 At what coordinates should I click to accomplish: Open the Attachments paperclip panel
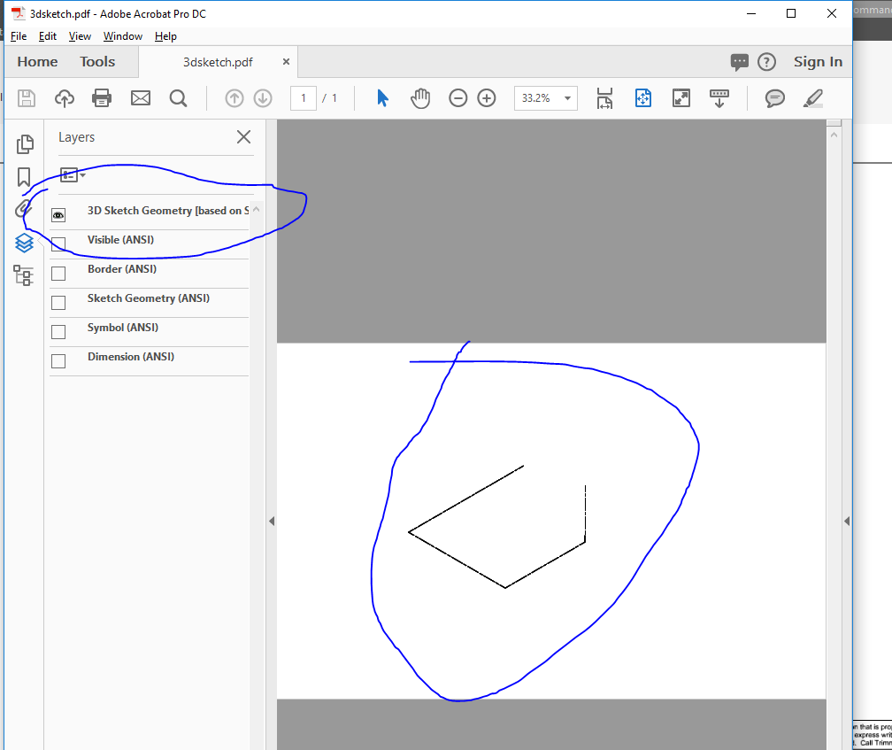click(x=23, y=209)
